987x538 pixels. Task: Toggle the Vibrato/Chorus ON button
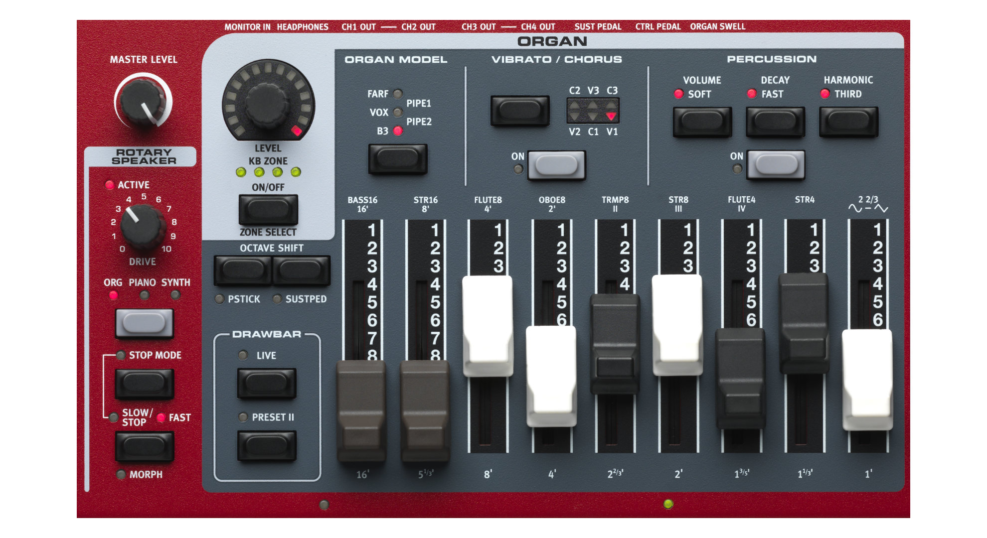pos(556,165)
